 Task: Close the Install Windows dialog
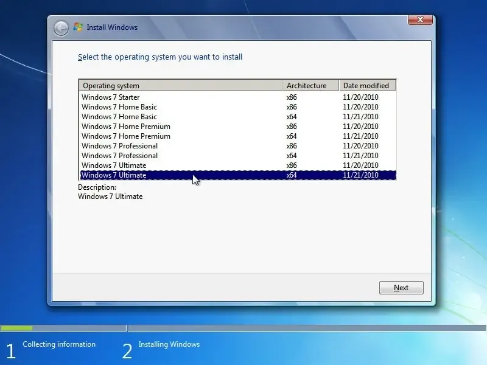coord(419,19)
